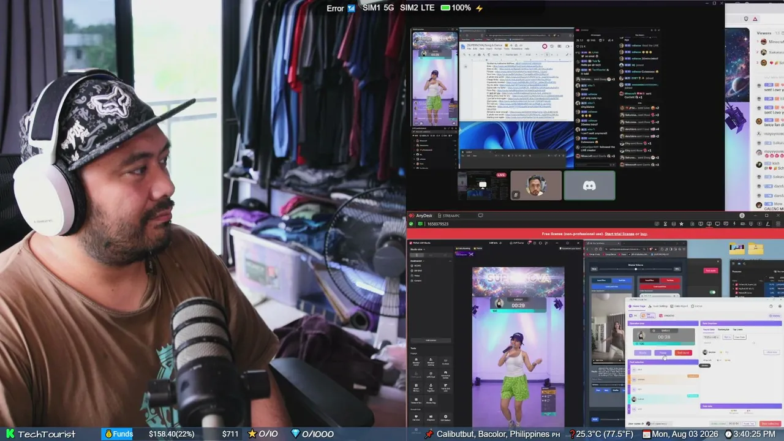Select the webcam face thumbnail tile

(536, 185)
